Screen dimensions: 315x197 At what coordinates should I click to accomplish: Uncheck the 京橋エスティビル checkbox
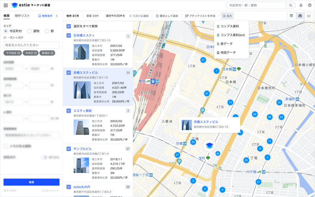(69, 72)
